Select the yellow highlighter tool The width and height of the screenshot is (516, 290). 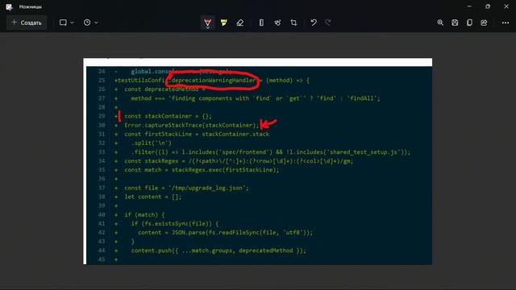(224, 23)
